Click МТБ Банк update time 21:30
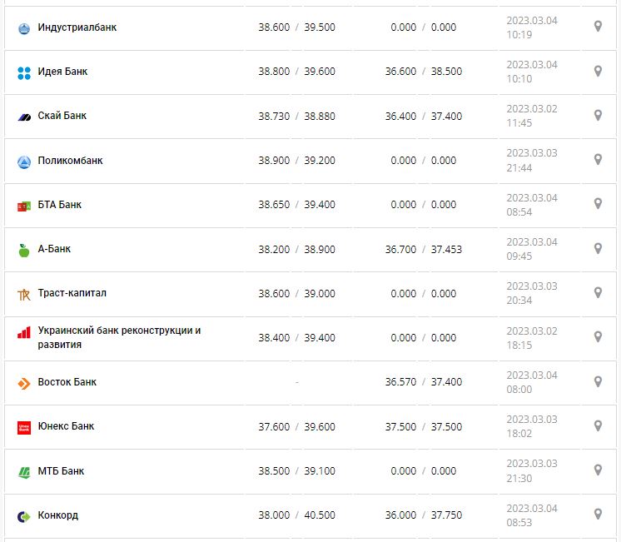Image resolution: width=621 pixels, height=542 pixels. 519,478
